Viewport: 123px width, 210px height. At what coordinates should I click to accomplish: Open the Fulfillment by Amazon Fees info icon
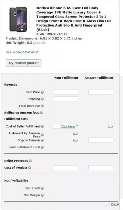tap(42, 135)
